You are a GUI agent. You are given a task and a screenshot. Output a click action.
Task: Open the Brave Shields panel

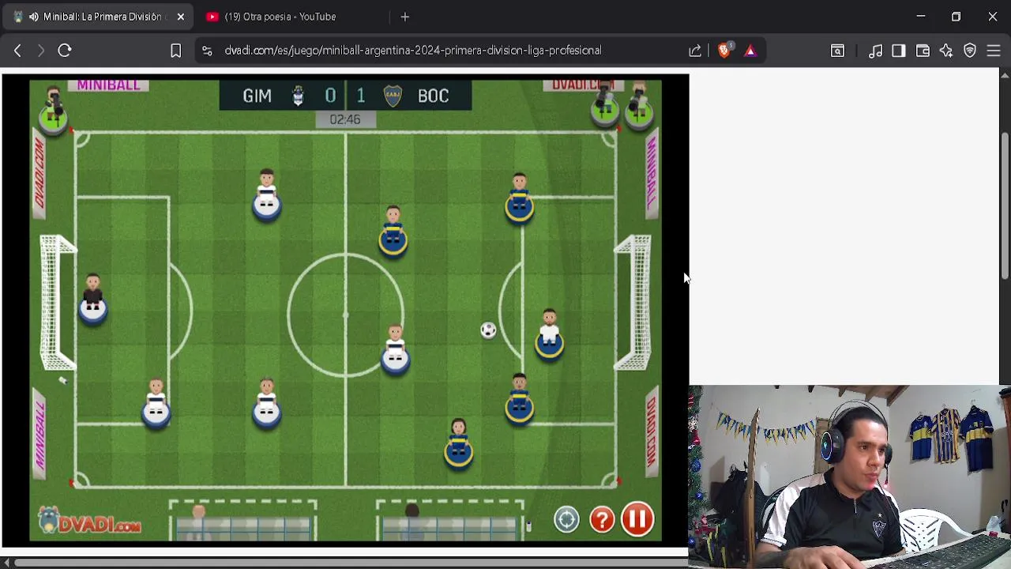pos(724,51)
